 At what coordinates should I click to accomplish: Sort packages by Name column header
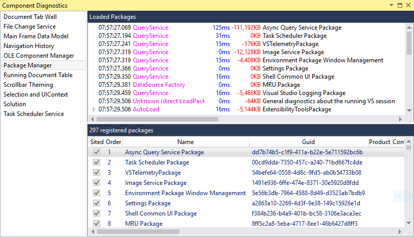186,142
